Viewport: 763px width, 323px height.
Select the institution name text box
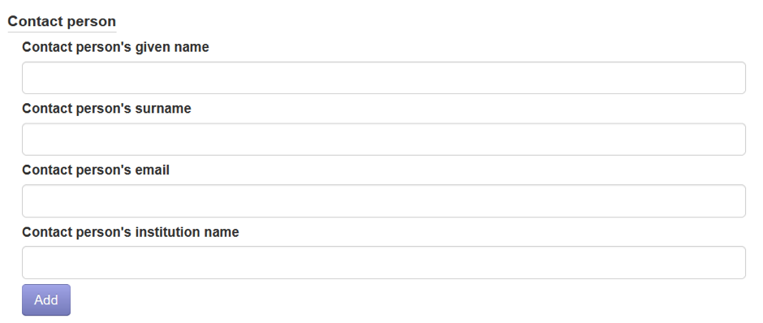click(x=383, y=263)
